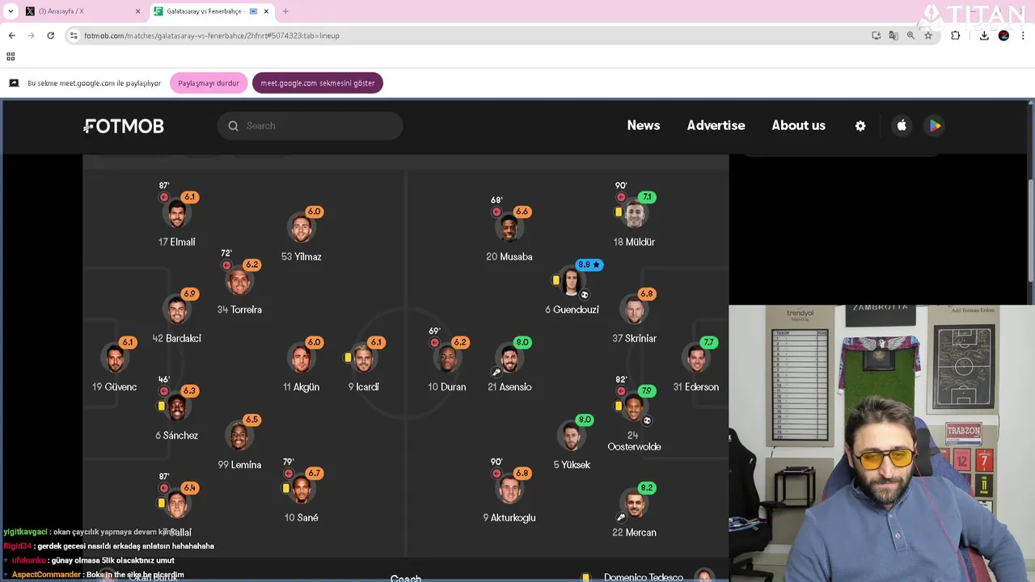Click Guendouzi's yellow card icon
The image size is (1035, 582).
click(556, 280)
